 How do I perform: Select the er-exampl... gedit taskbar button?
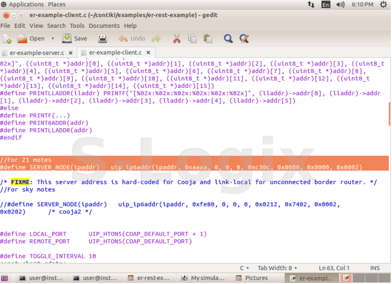coord(312,278)
